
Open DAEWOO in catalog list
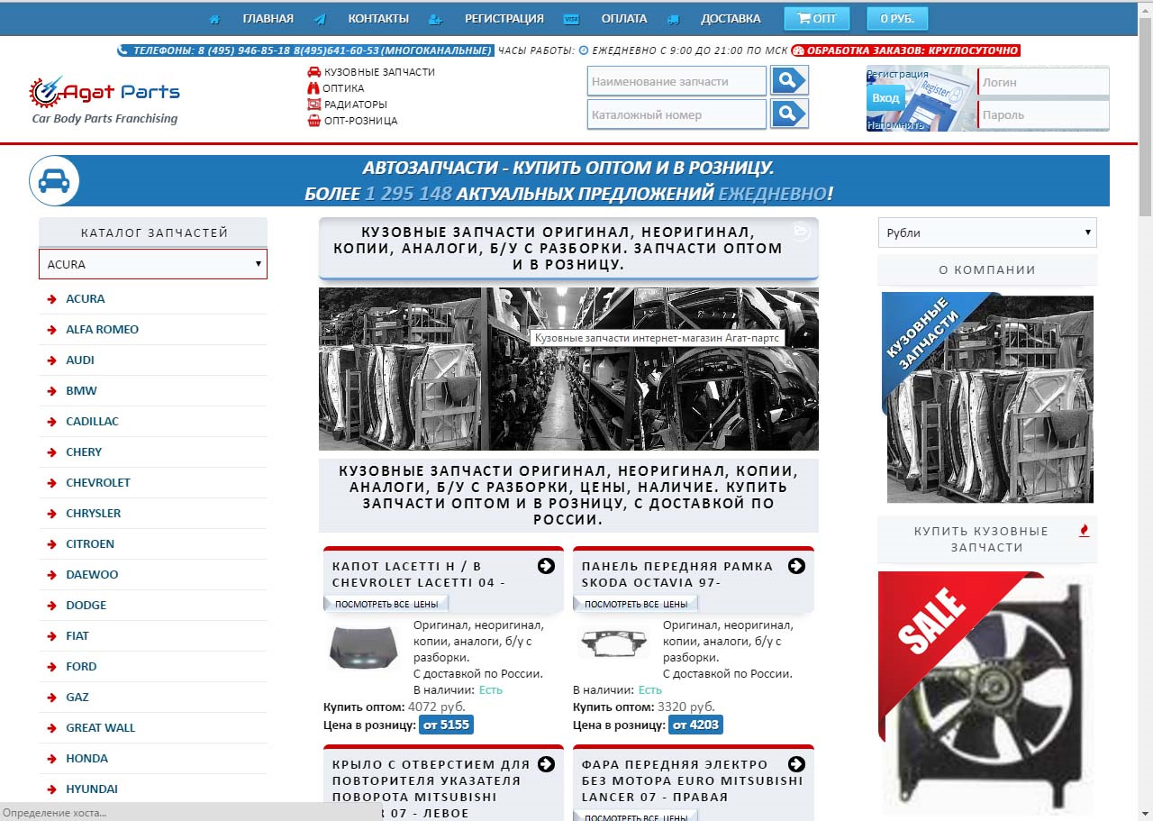[92, 575]
